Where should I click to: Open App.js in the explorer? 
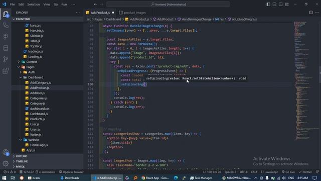(30, 150)
